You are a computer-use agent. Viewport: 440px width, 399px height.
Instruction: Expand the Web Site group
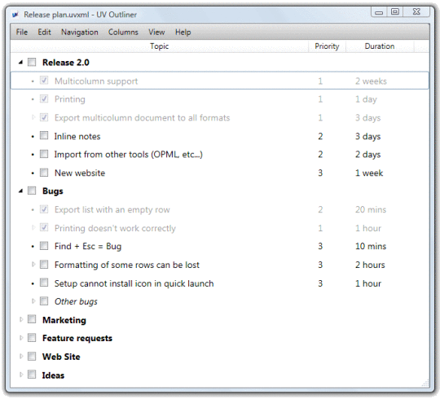pos(20,357)
